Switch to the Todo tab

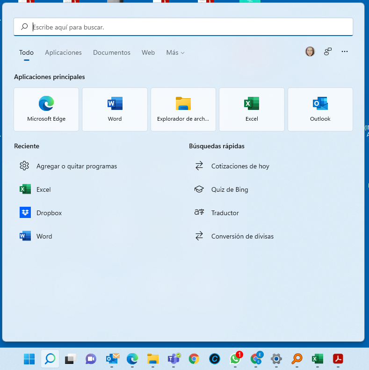pyautogui.click(x=27, y=52)
